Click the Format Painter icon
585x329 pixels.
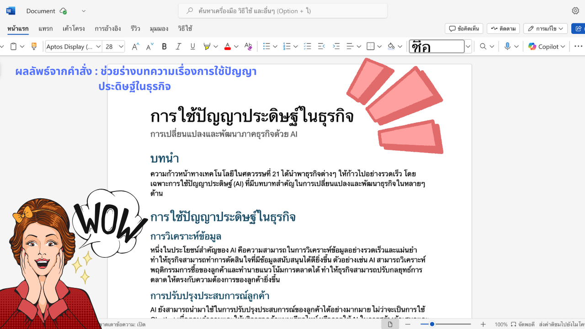(x=33, y=46)
